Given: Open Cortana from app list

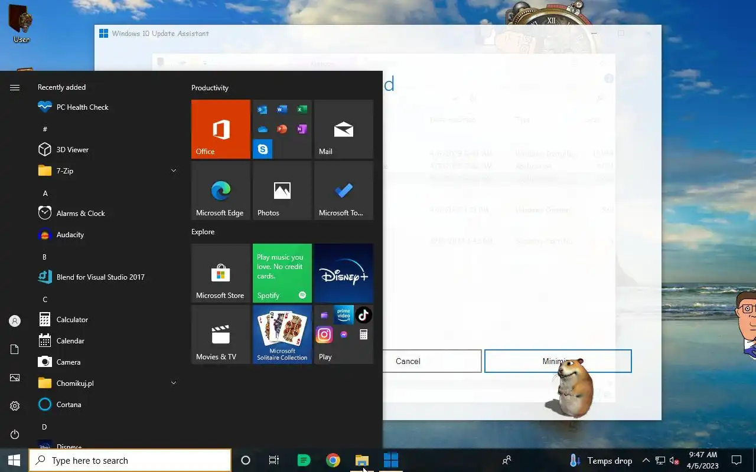Looking at the screenshot, I should 106,405.
